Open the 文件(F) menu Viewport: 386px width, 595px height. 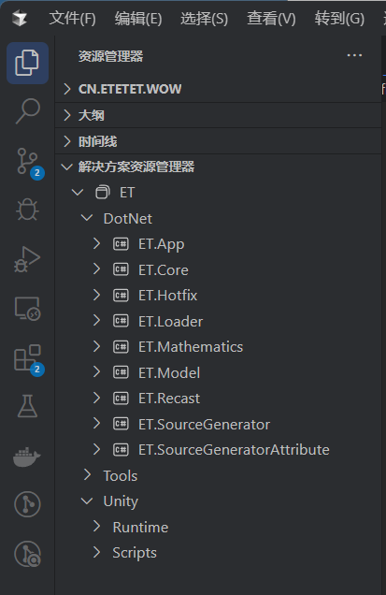[x=72, y=18]
